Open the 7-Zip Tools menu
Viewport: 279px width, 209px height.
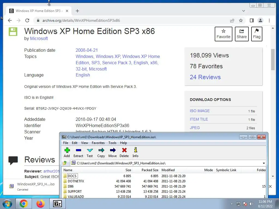click(112, 143)
